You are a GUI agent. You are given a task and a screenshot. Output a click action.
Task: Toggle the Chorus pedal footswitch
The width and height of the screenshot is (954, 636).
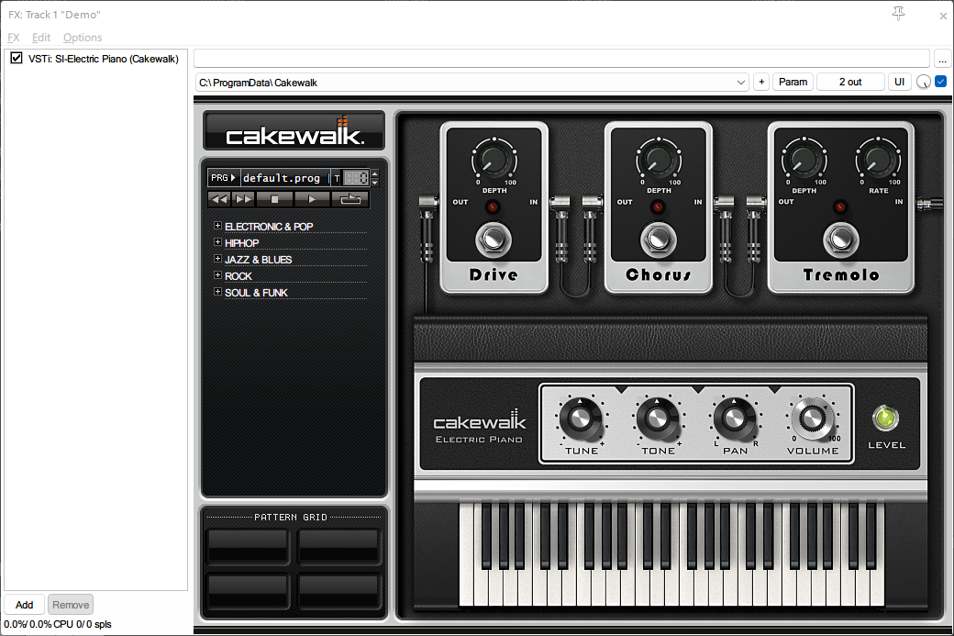(659, 240)
